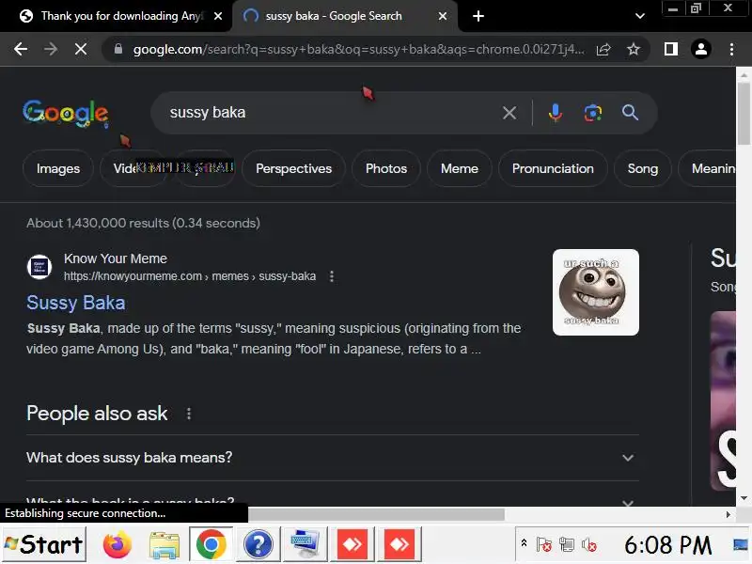View site information via lock icon

pos(118,49)
